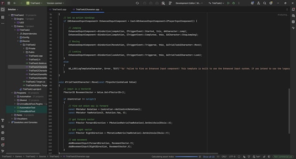The width and height of the screenshot is (296, 159).
Task: Open more tool windows ellipsis
Action: click(3, 23)
